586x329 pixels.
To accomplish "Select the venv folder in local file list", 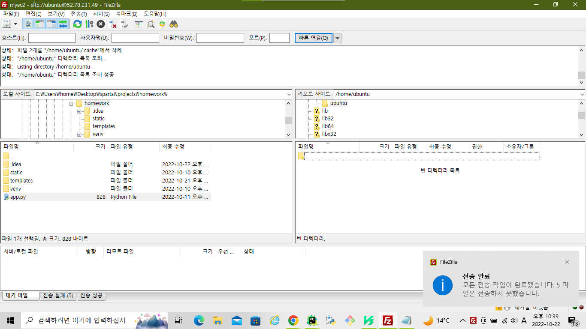I will (x=106, y=189).
